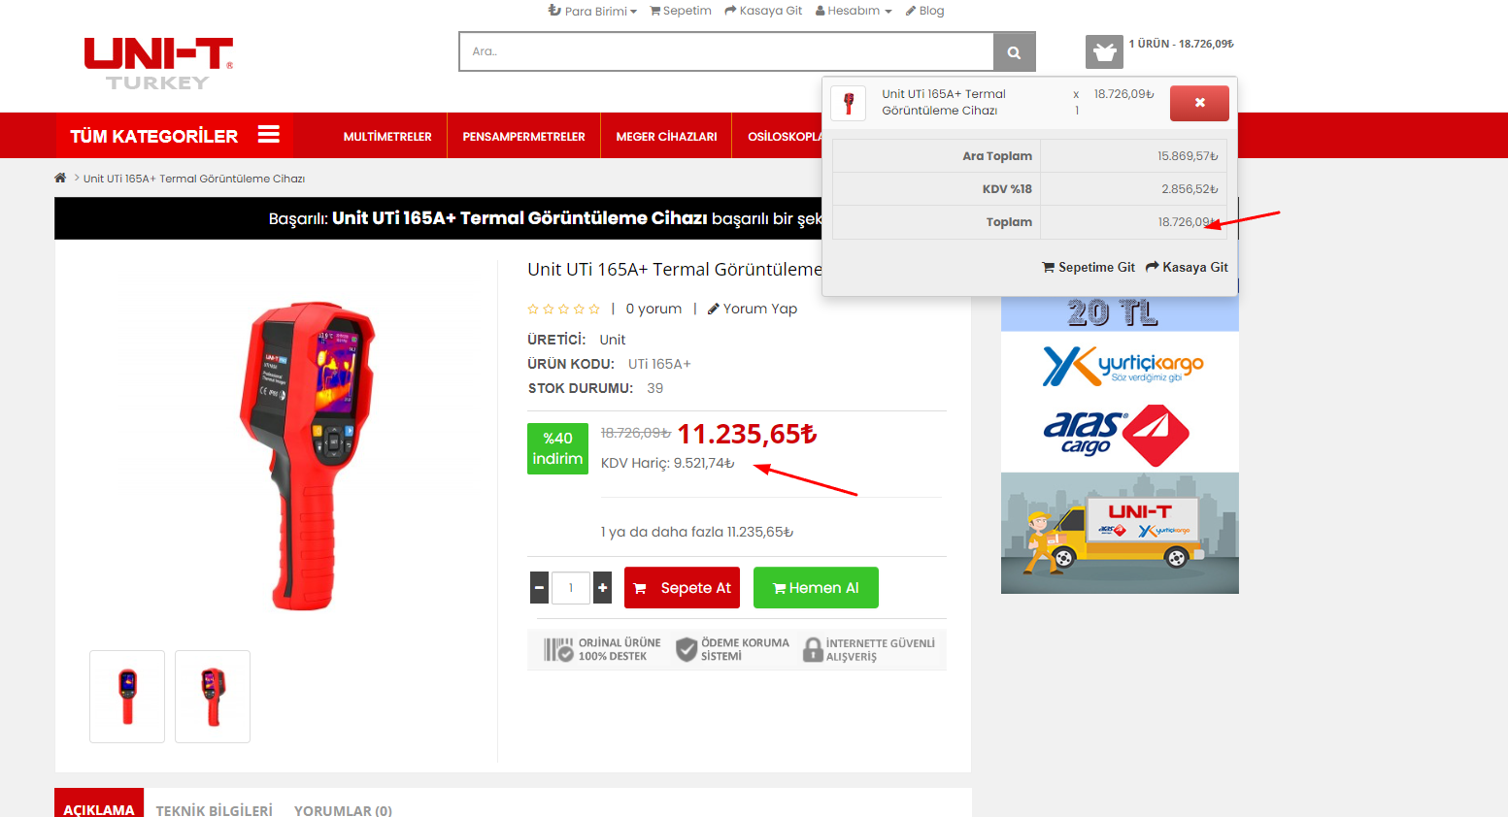Click the İnternette Güvenli Alışveriş lock badge

(869, 649)
